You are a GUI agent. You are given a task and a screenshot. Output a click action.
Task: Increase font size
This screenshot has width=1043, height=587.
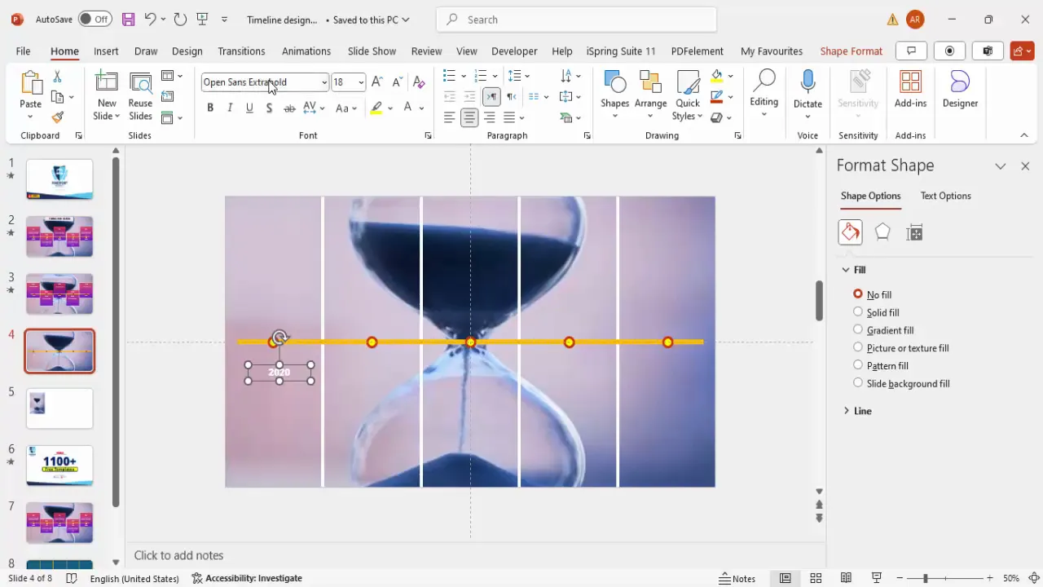(x=376, y=82)
